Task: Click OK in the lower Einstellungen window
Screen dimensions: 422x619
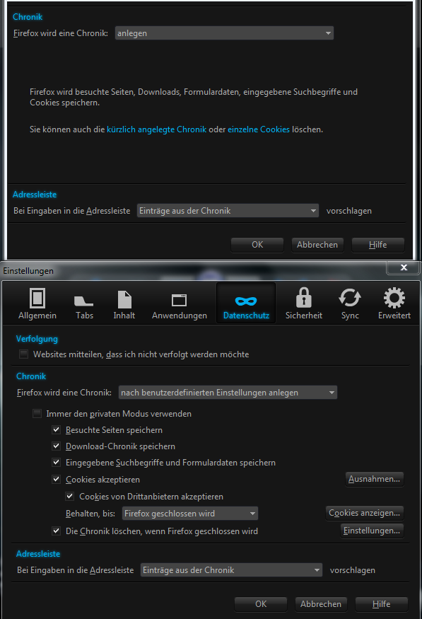Action: [x=261, y=604]
